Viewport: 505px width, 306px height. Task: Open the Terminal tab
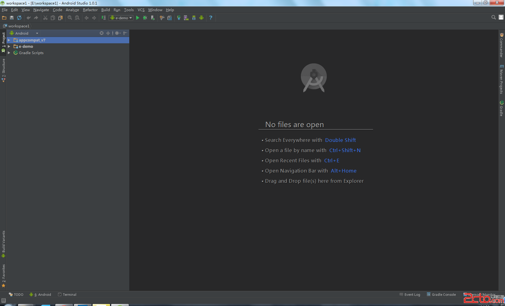[67, 295]
